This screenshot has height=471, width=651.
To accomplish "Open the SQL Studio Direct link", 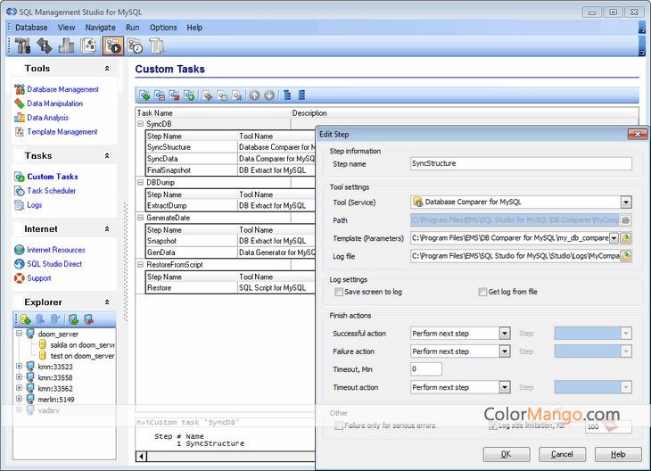I will tap(54, 264).
